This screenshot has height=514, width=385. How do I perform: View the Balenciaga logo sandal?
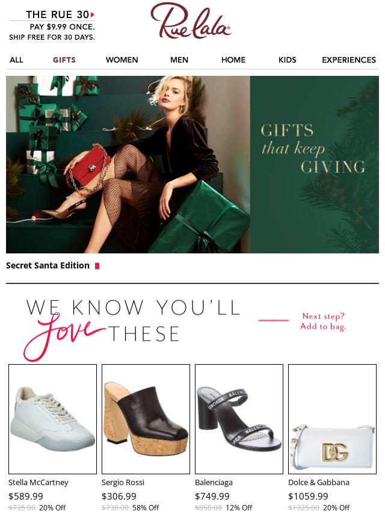(239, 419)
